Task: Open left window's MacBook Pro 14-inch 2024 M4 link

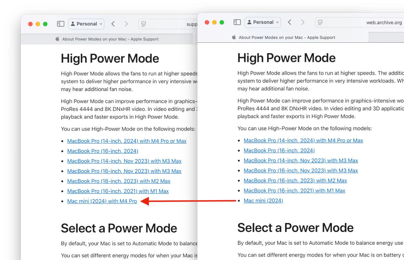Action: tap(127, 141)
